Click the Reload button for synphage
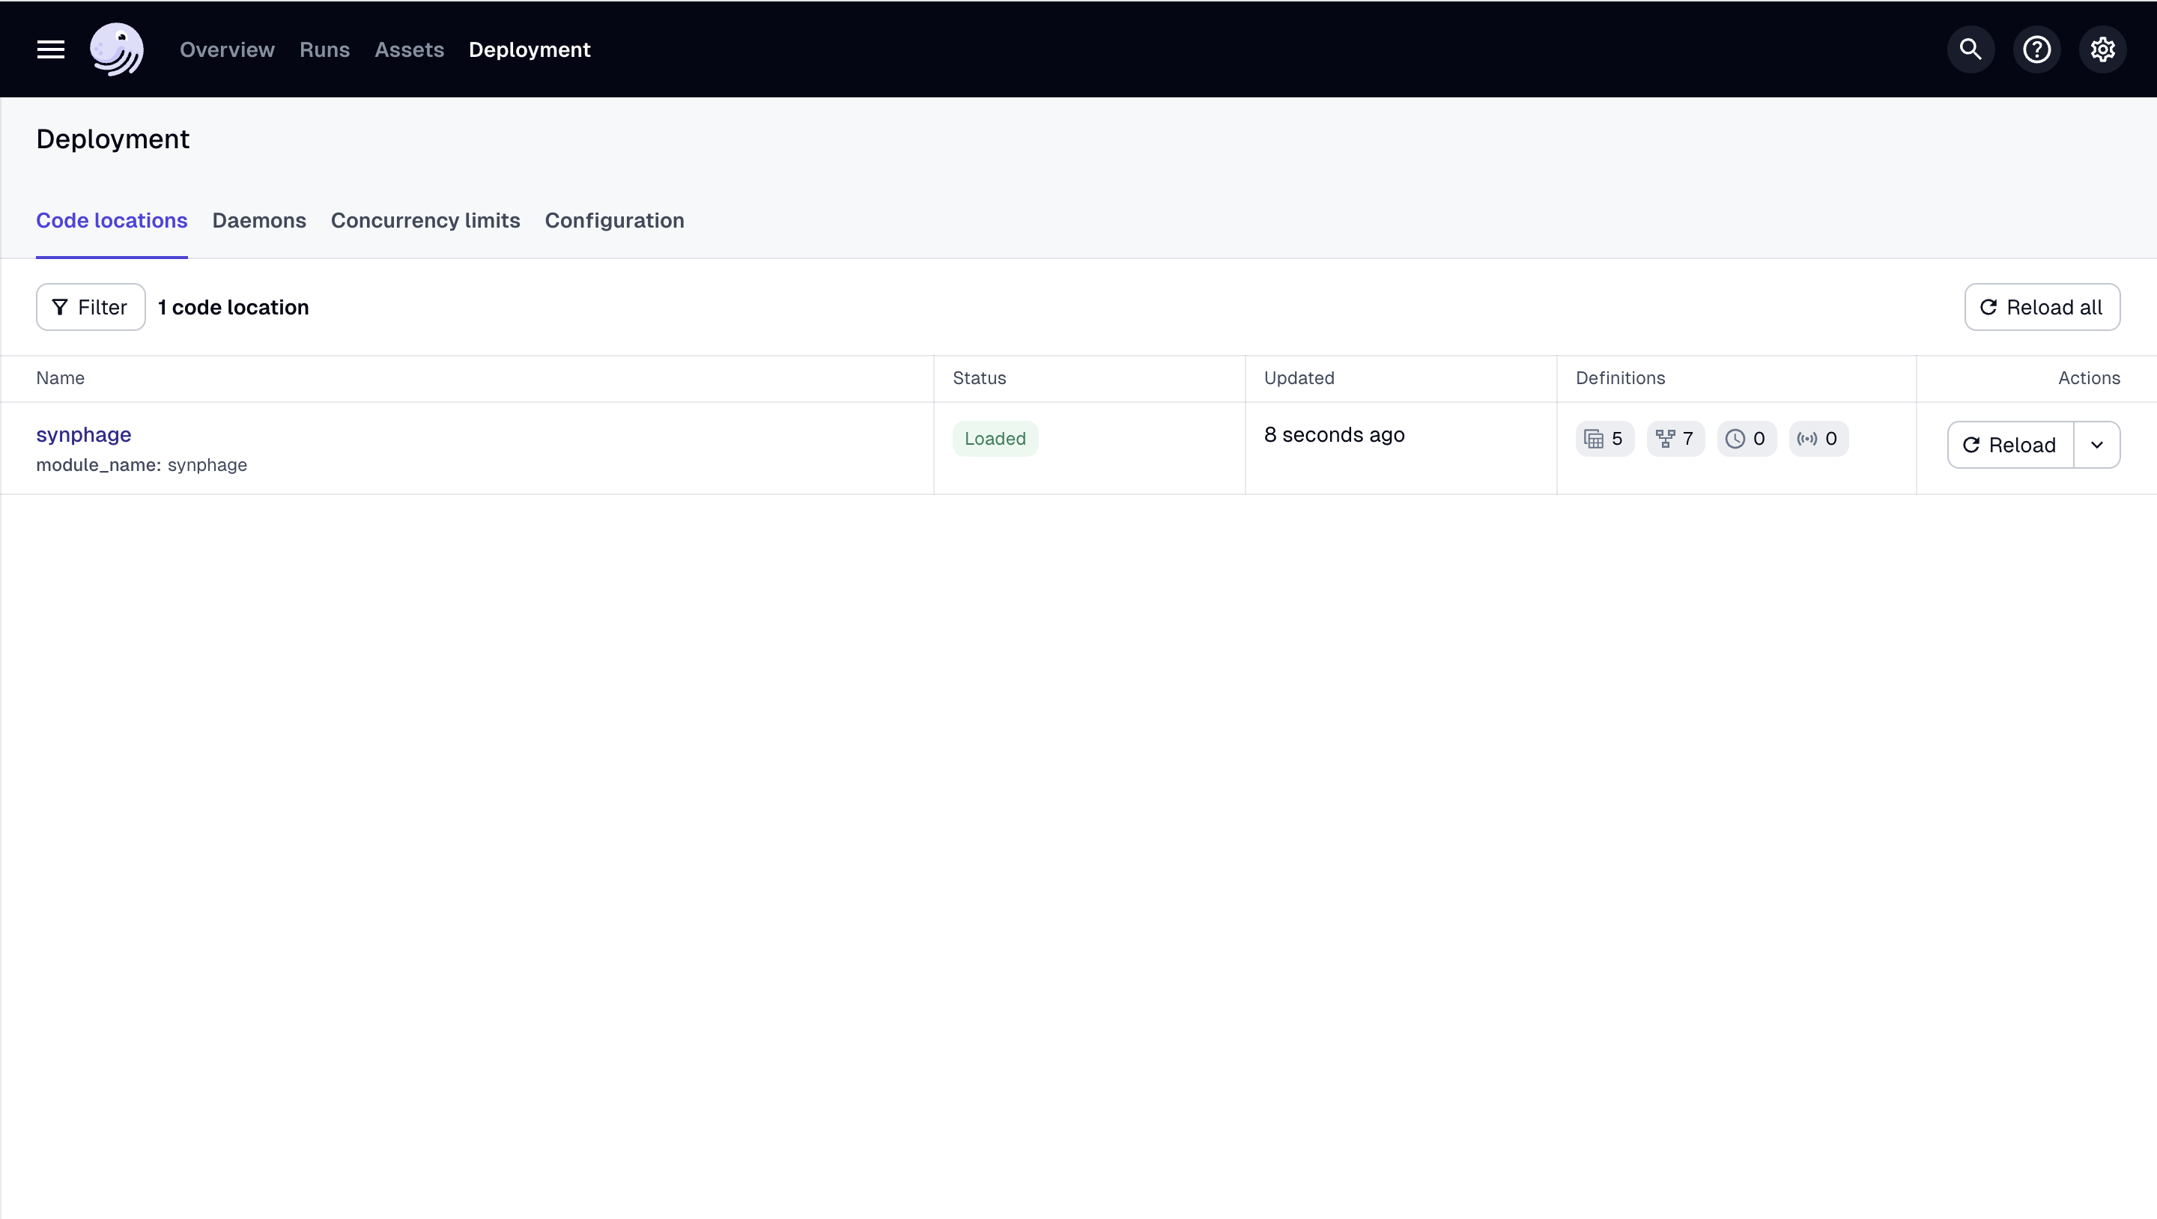 [x=2010, y=444]
